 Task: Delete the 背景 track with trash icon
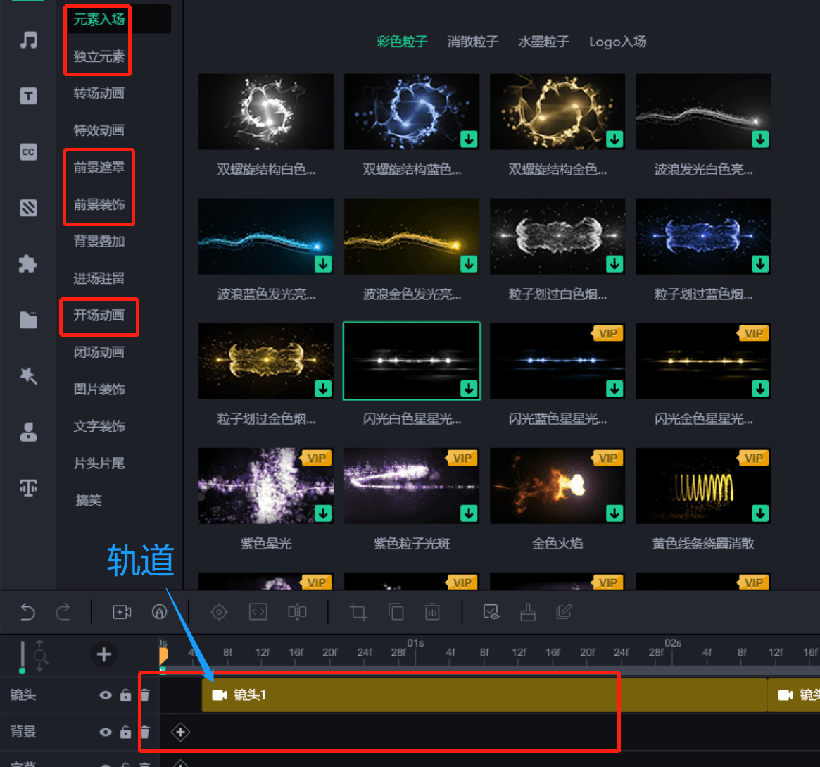pyautogui.click(x=146, y=732)
